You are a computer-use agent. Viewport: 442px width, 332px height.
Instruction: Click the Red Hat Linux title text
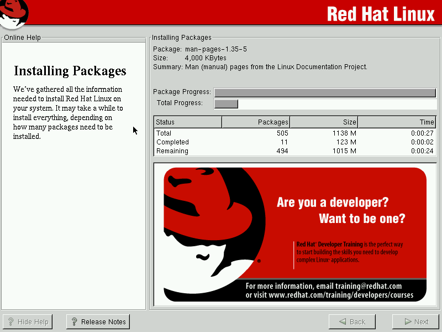[x=381, y=14]
